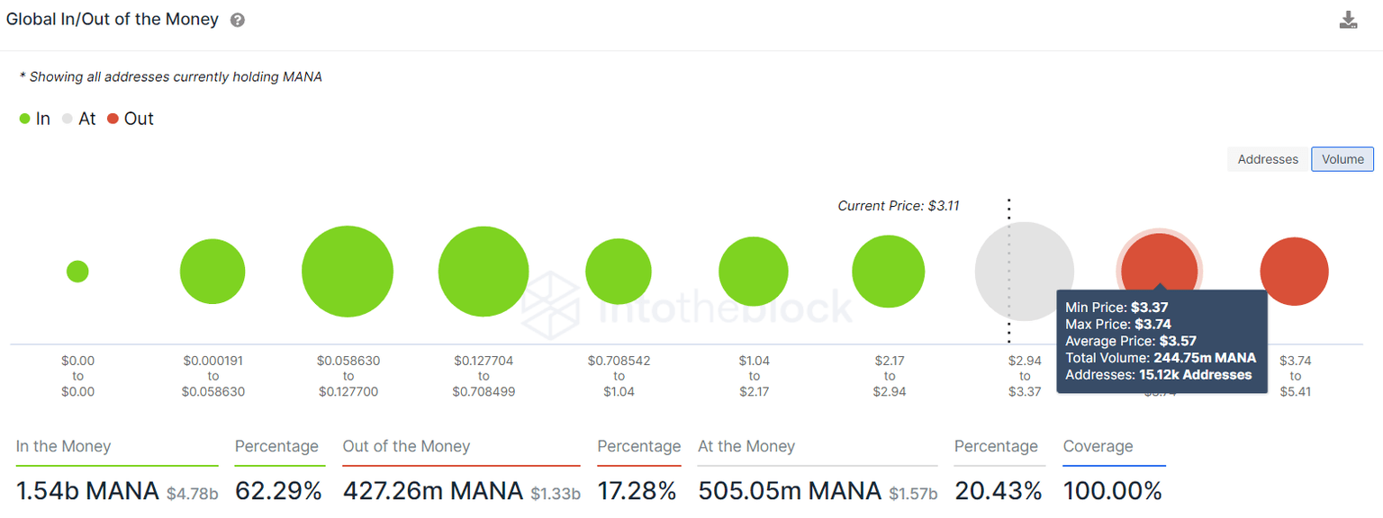1383x518 pixels.
Task: Click the gray At the Money bubble
Action: click(1025, 272)
